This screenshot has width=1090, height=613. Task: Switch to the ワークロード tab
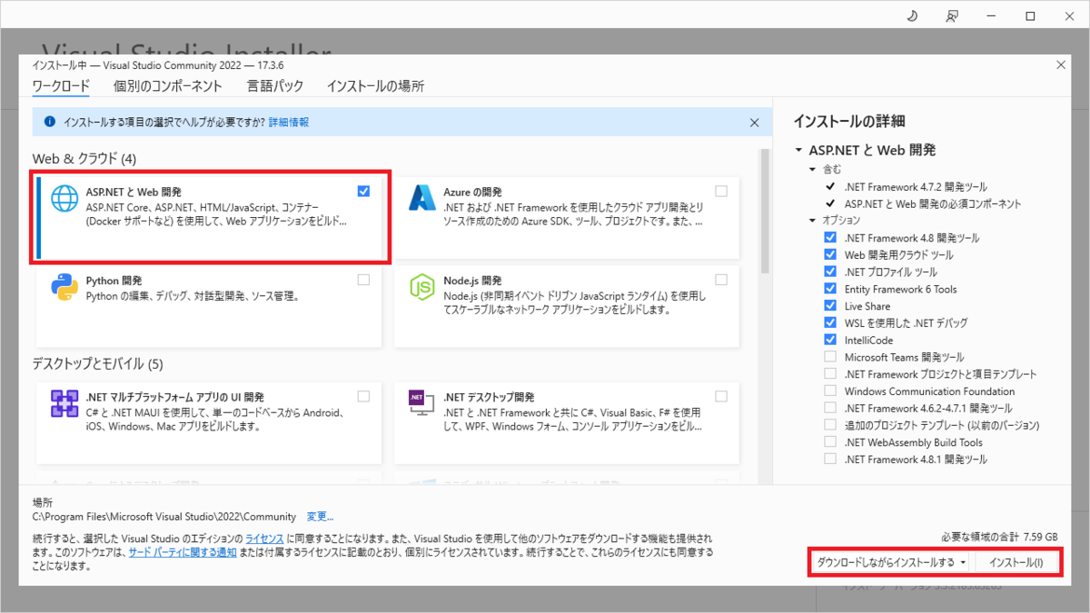[61, 86]
